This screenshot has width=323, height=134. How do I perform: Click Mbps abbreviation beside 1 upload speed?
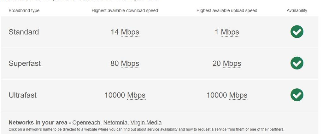coord(230,32)
